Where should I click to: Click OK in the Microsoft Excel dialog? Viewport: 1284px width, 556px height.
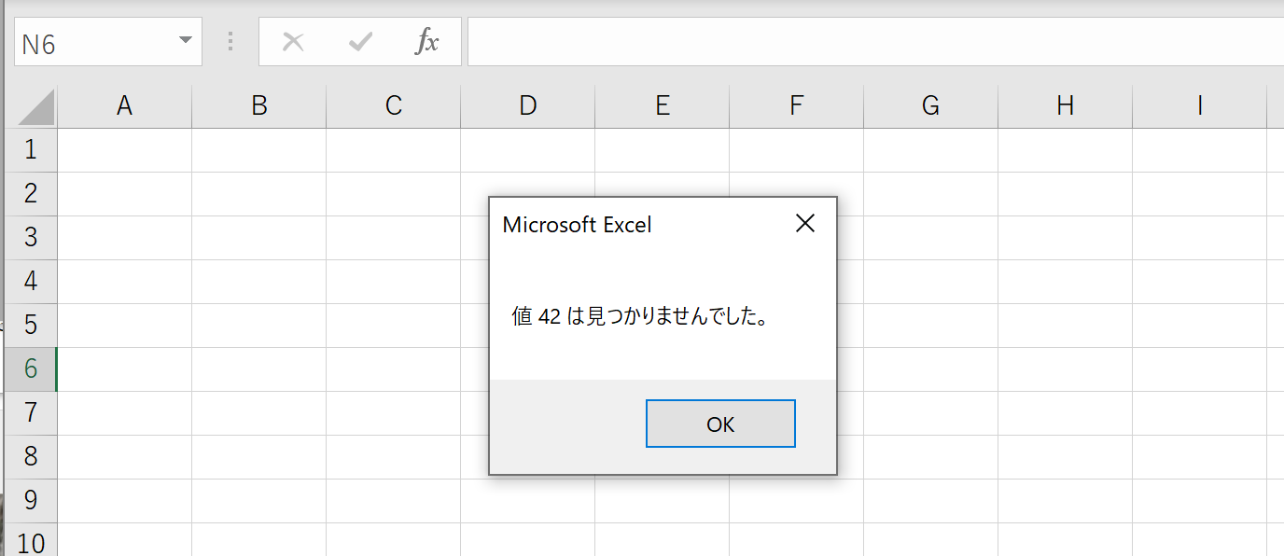click(720, 424)
